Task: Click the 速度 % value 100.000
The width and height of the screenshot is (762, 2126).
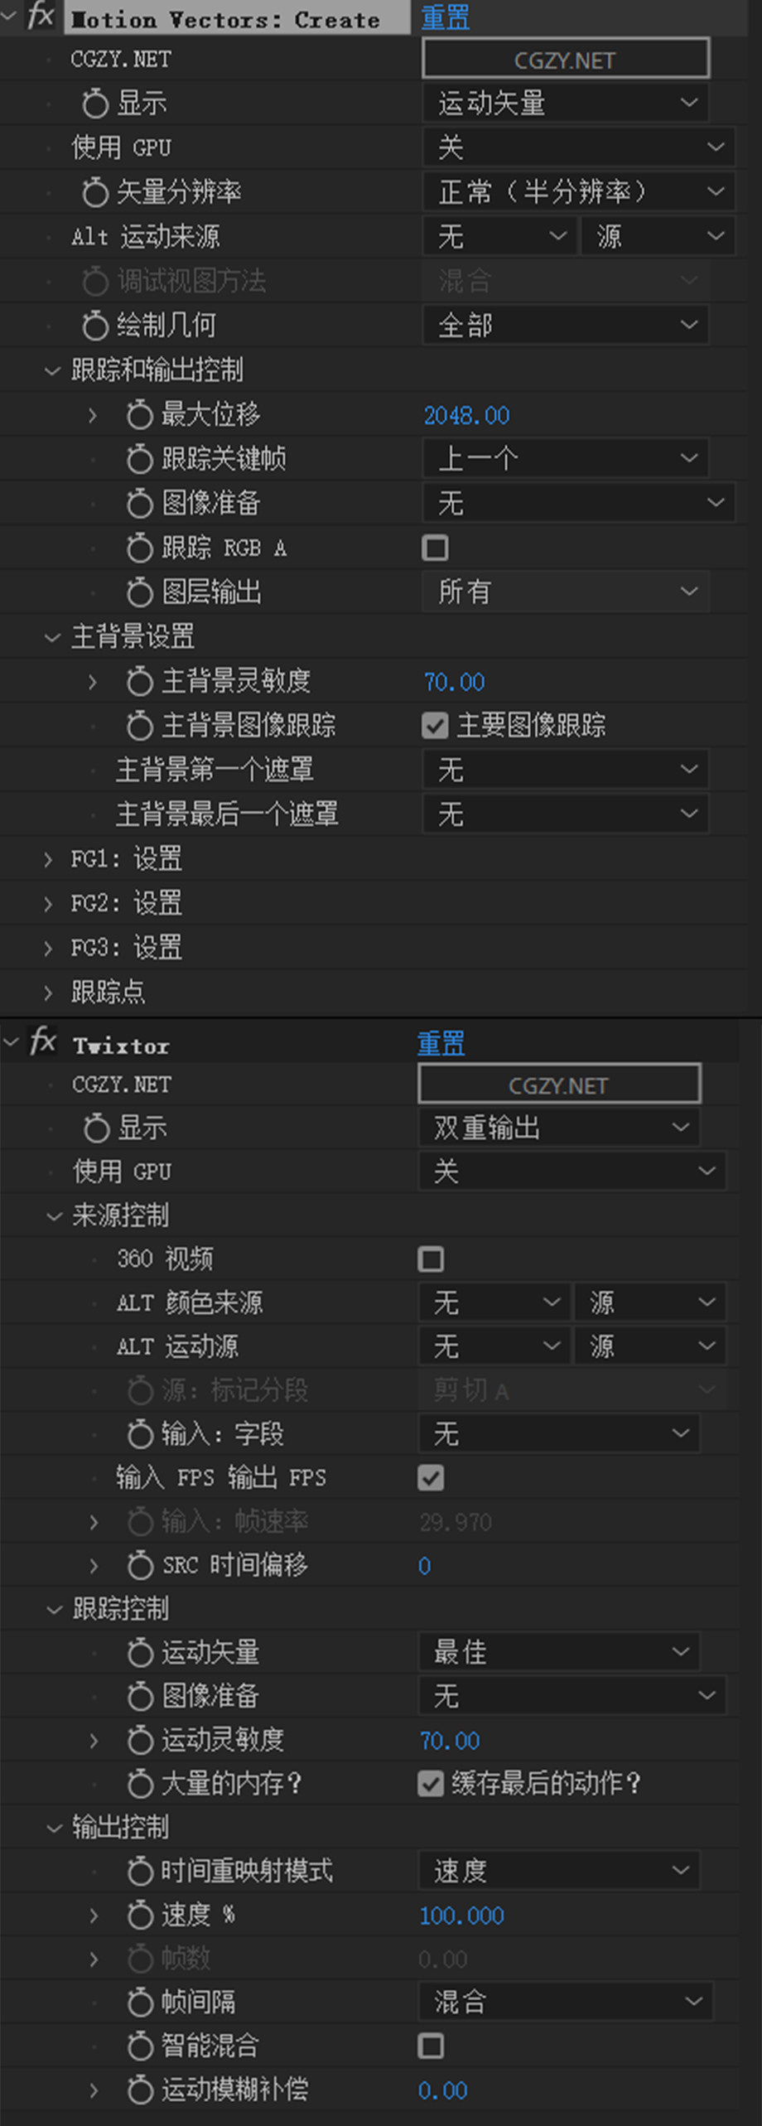Action: [461, 1916]
